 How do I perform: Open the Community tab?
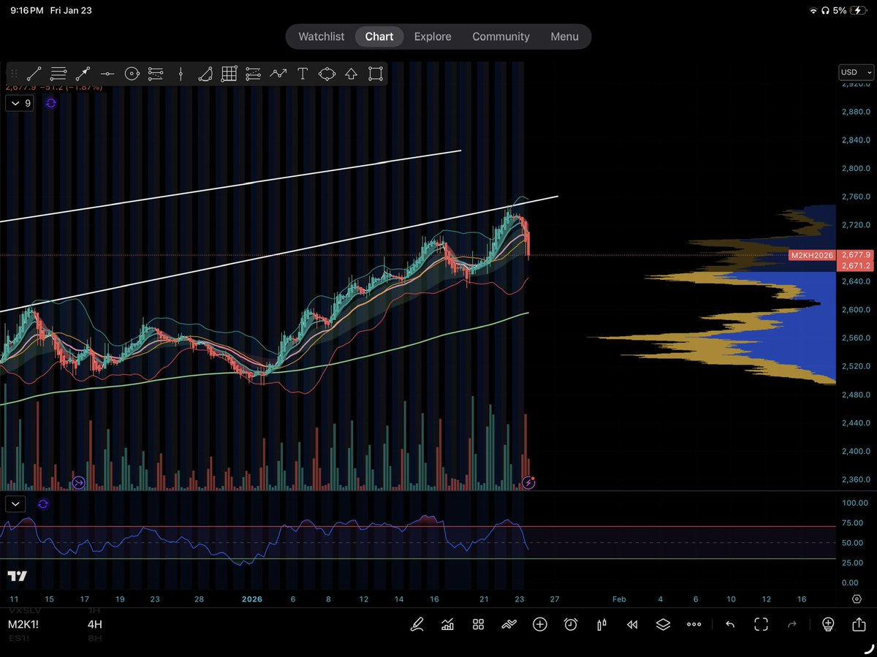click(501, 37)
